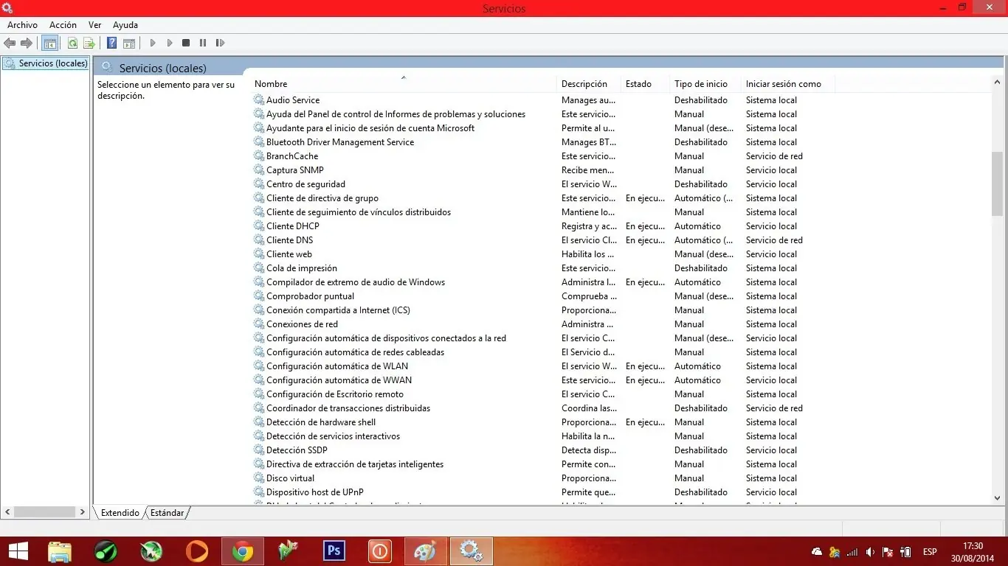Click the ESP language indicator
Viewport: 1008px width, 566px height.
(x=930, y=552)
